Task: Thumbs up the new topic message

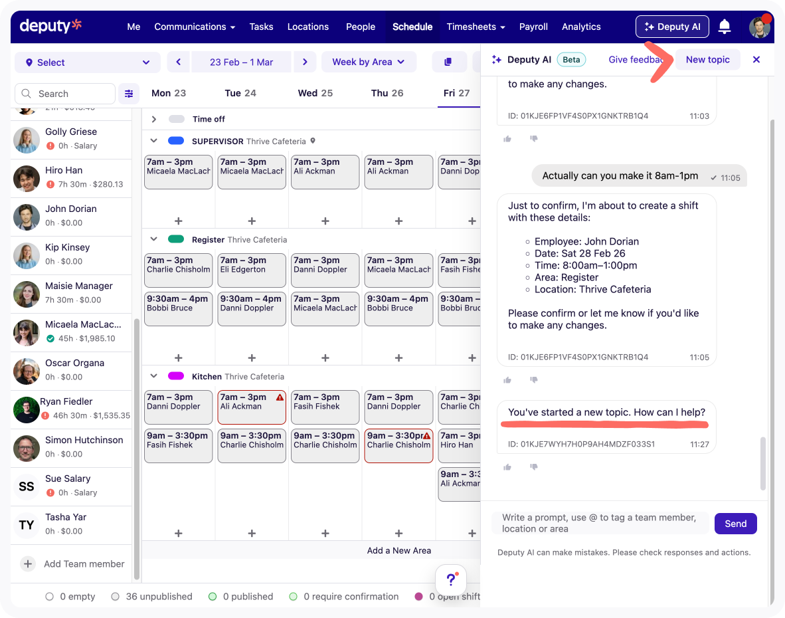Action: (x=507, y=467)
